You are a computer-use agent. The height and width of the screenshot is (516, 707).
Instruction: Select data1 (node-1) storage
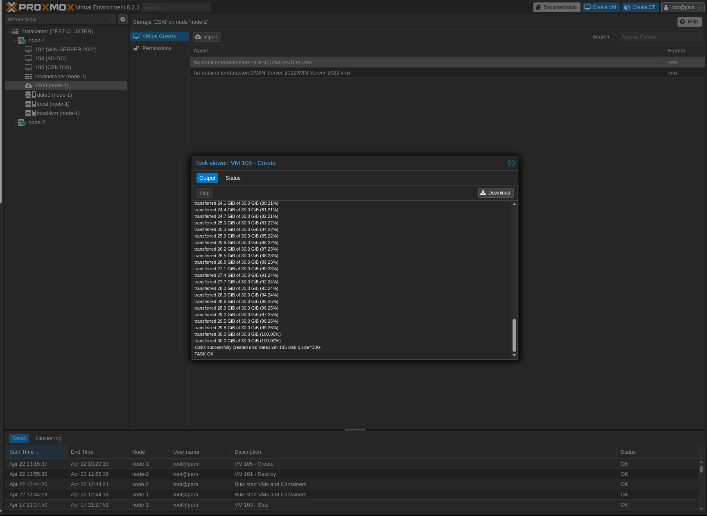pyautogui.click(x=54, y=95)
